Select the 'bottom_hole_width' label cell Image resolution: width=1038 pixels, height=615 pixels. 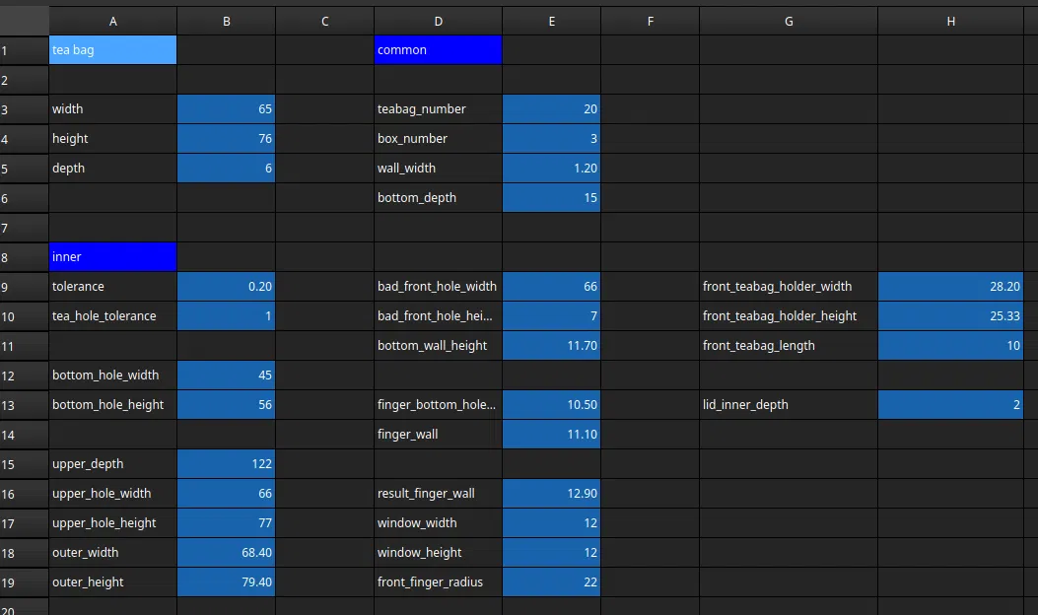[112, 376]
